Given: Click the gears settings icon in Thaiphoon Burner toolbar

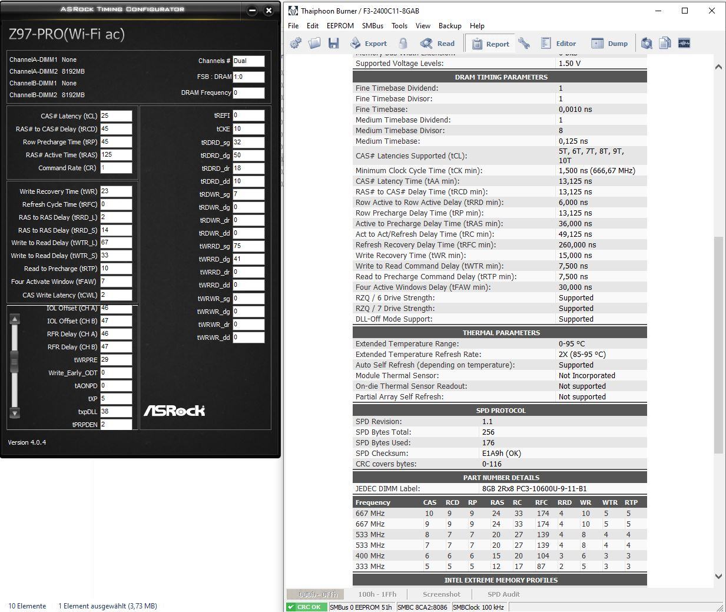Looking at the screenshot, I should click(x=296, y=43).
